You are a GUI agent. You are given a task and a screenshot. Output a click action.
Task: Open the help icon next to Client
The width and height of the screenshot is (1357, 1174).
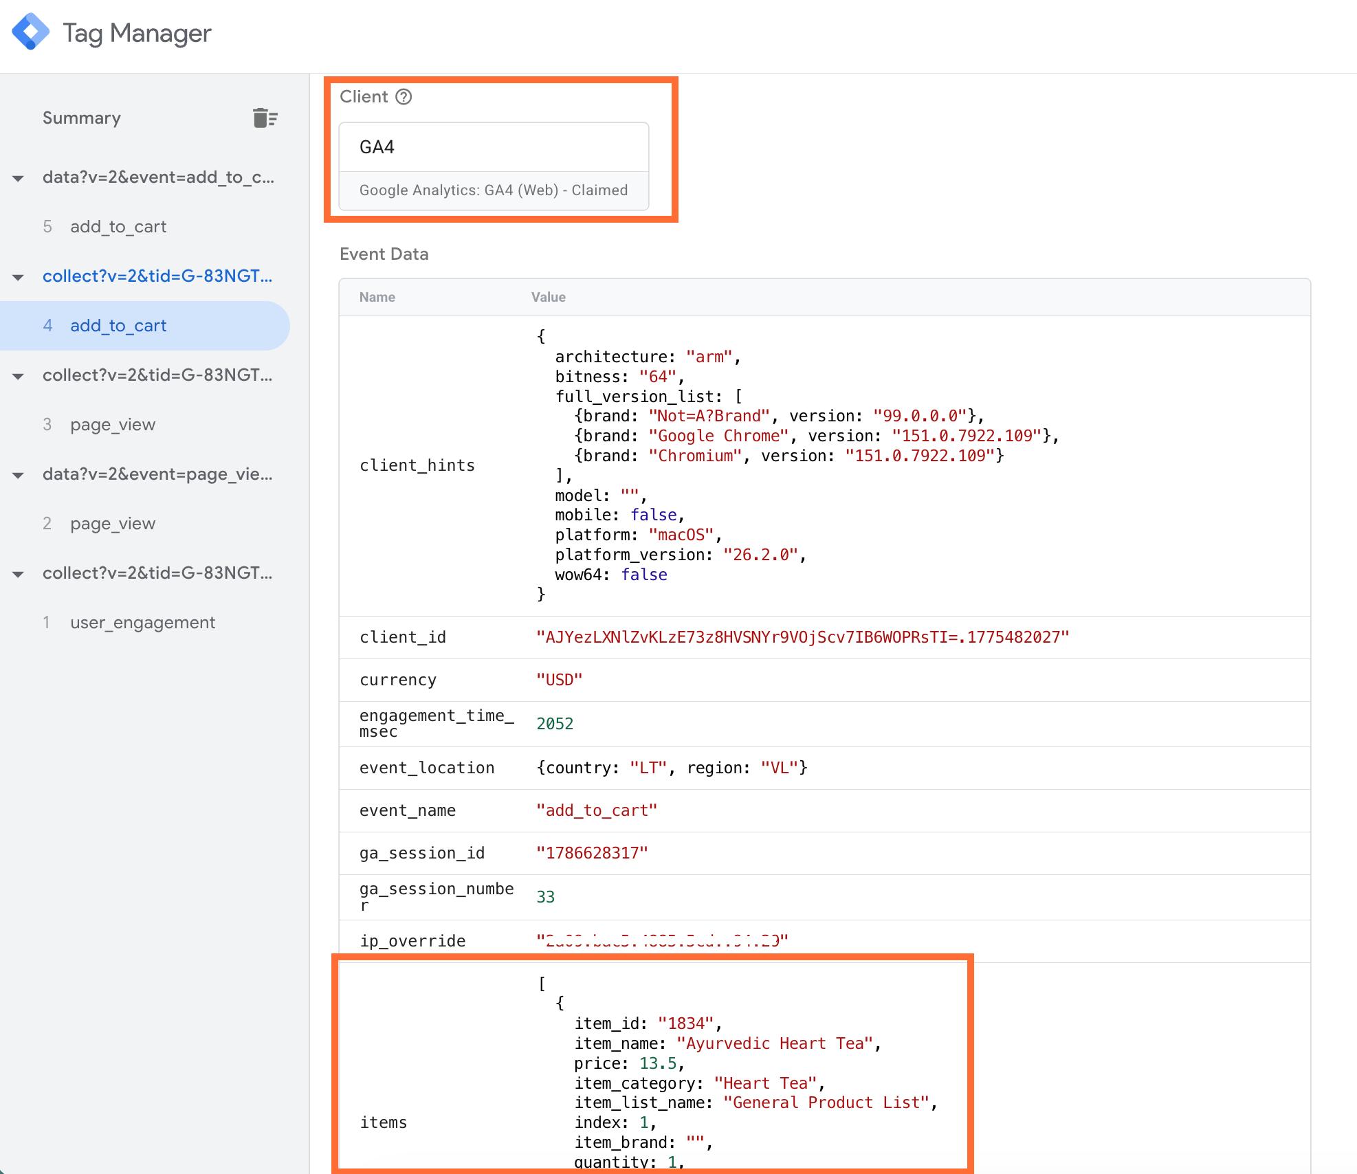(404, 97)
